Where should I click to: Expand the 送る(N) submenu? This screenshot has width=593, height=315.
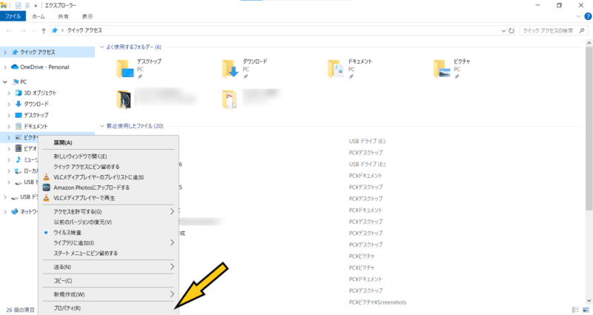173,266
